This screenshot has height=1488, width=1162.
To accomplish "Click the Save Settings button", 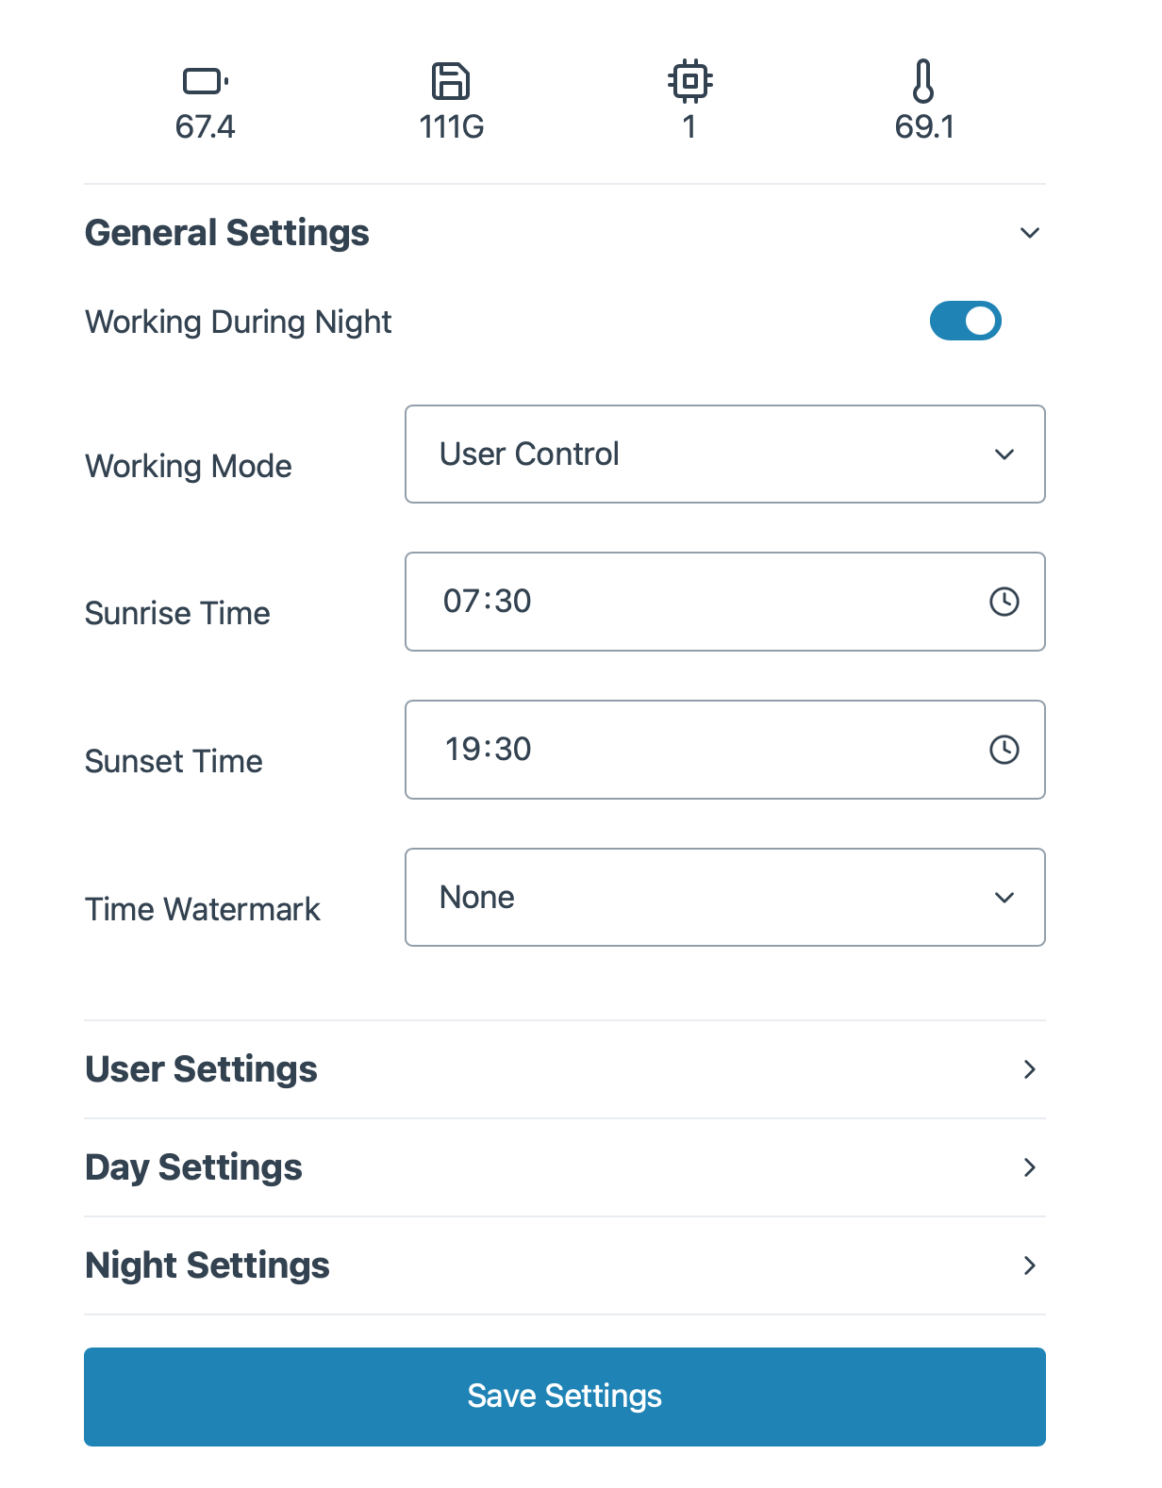I will 565,1397.
